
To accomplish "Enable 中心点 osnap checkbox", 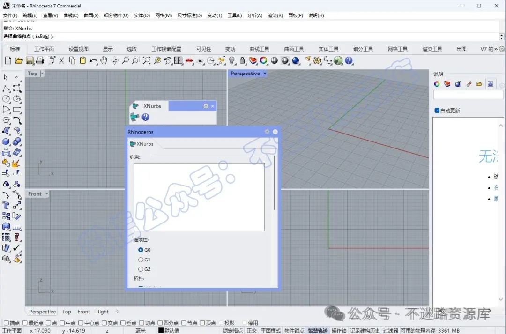I will [81, 323].
